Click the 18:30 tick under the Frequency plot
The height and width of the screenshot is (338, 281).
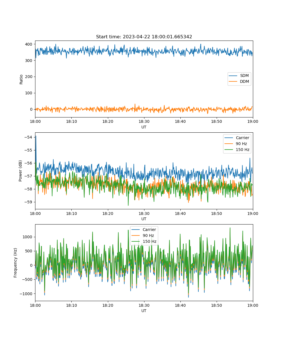click(x=144, y=305)
